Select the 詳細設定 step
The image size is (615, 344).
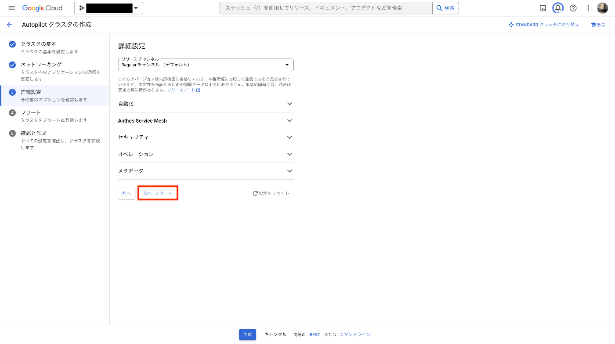click(54, 96)
